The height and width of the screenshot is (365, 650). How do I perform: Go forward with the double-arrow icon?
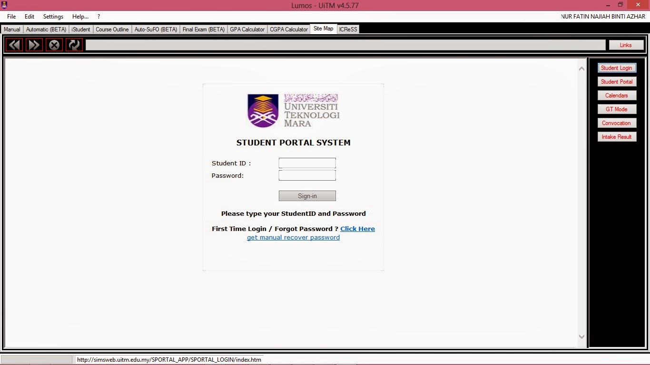click(x=35, y=45)
